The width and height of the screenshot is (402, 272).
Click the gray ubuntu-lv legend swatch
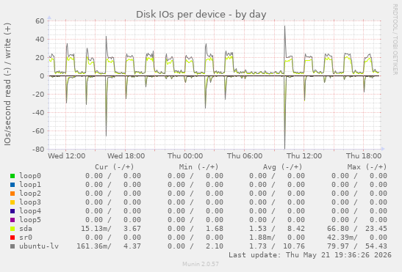[x=12, y=246]
